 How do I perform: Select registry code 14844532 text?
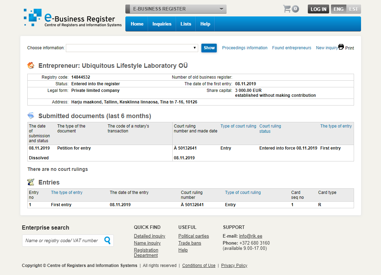pos(81,77)
